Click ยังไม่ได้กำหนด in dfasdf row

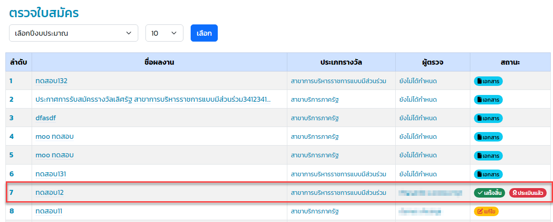418,118
